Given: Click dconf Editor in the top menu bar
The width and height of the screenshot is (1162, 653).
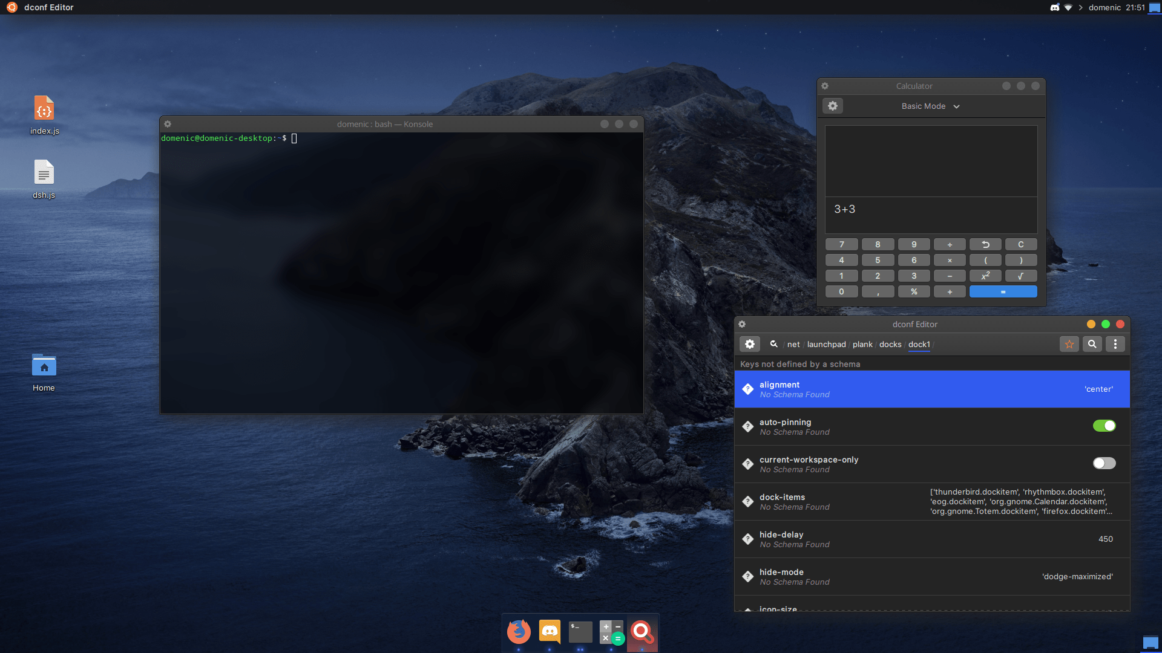Looking at the screenshot, I should coord(48,7).
